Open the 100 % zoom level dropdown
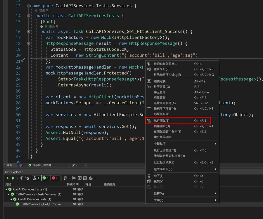Screen dimensions: 263x219 17,165
